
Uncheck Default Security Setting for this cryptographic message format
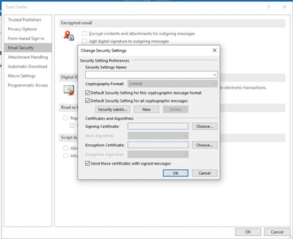tap(88, 93)
